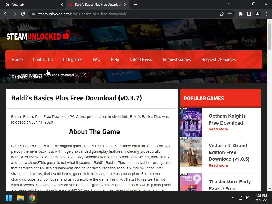Open the Victoria 3 cover thumbnail
Image resolution: width=272 pixels, height=204 pixels.
pyautogui.click(x=191, y=152)
